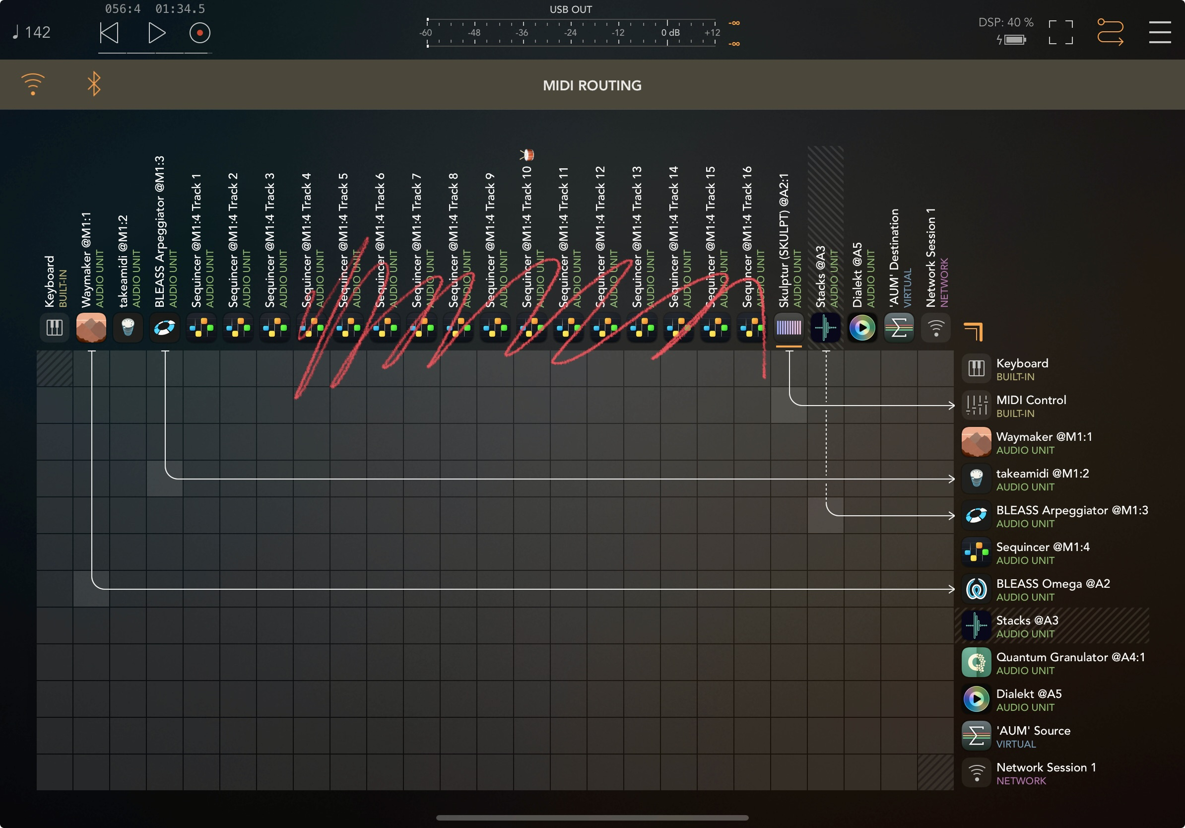The image size is (1185, 828).
Task: Click the DSP 40 % indicator
Action: [x=1005, y=22]
